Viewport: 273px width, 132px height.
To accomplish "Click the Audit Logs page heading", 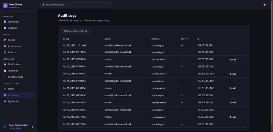I will [x=67, y=15].
